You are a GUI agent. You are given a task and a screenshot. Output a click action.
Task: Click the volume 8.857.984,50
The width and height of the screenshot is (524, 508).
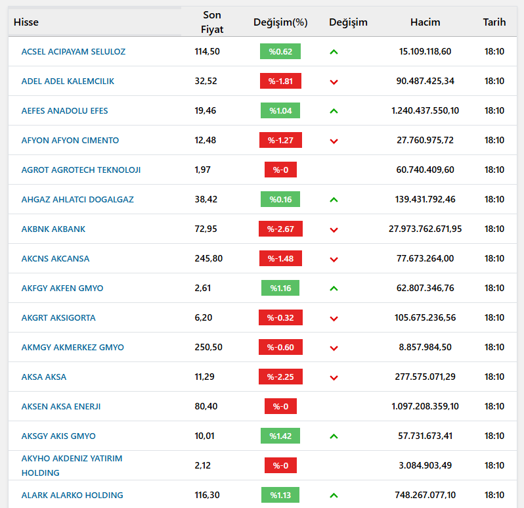point(425,347)
